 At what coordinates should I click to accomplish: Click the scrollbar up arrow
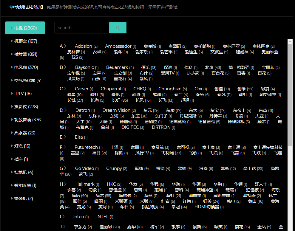point(290,41)
